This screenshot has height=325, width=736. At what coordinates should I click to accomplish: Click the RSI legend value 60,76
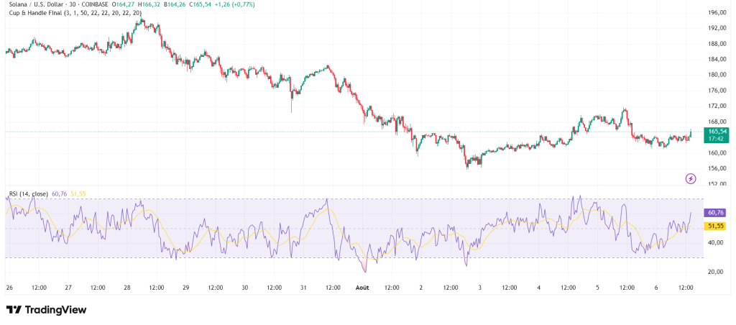tap(60, 193)
